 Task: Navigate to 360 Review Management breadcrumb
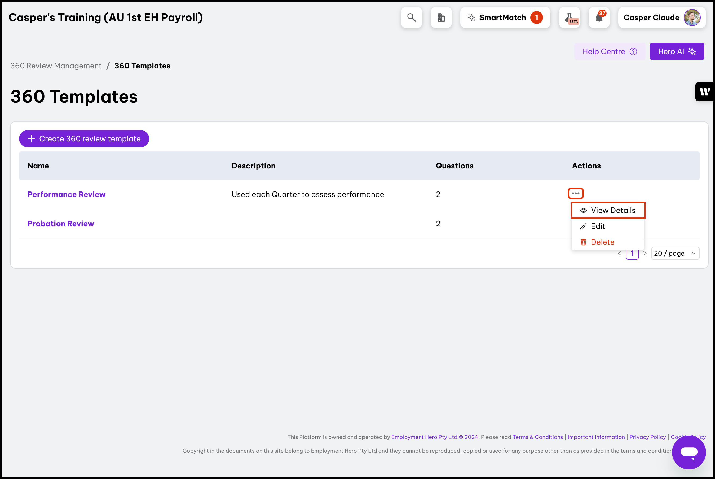coord(56,66)
